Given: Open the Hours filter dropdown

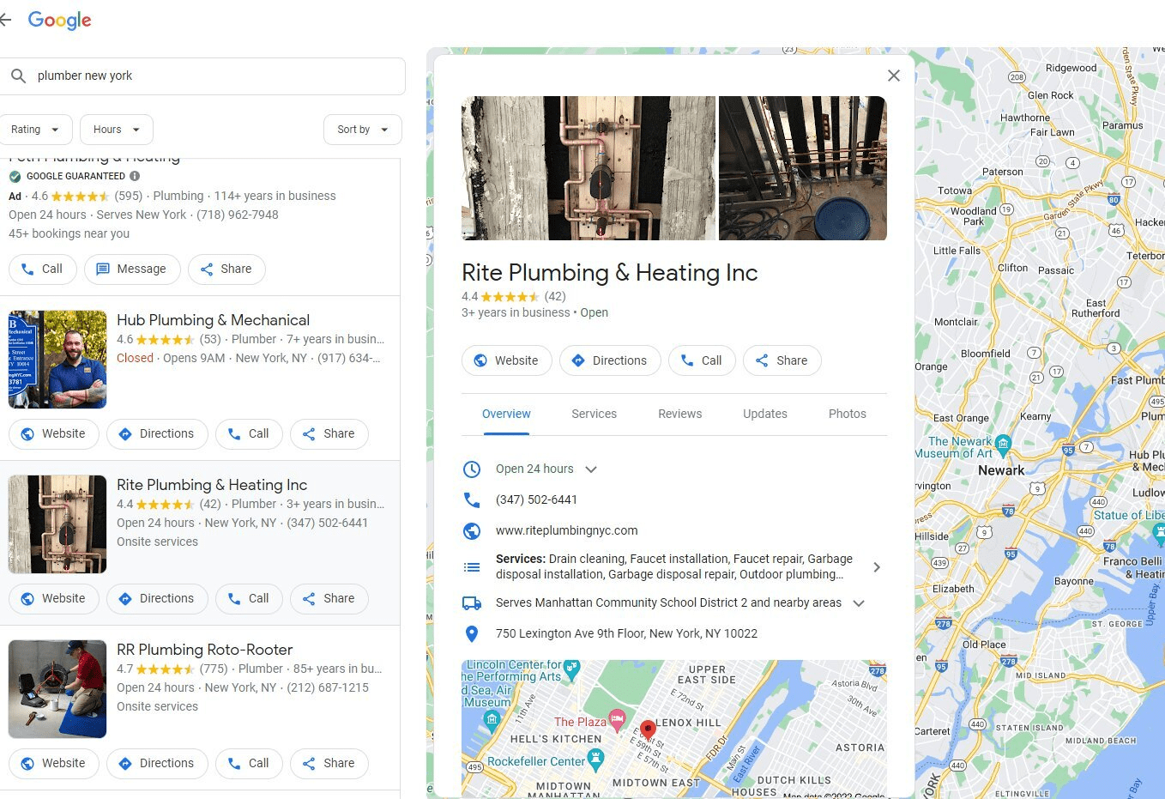Looking at the screenshot, I should 117,130.
